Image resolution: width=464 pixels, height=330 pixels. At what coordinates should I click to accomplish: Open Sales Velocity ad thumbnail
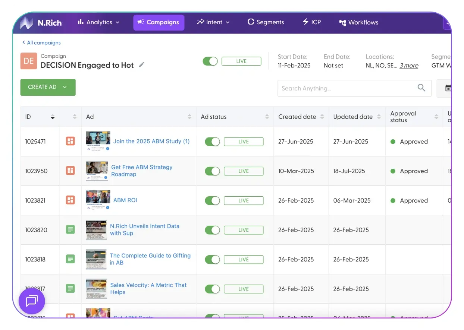pos(96,289)
